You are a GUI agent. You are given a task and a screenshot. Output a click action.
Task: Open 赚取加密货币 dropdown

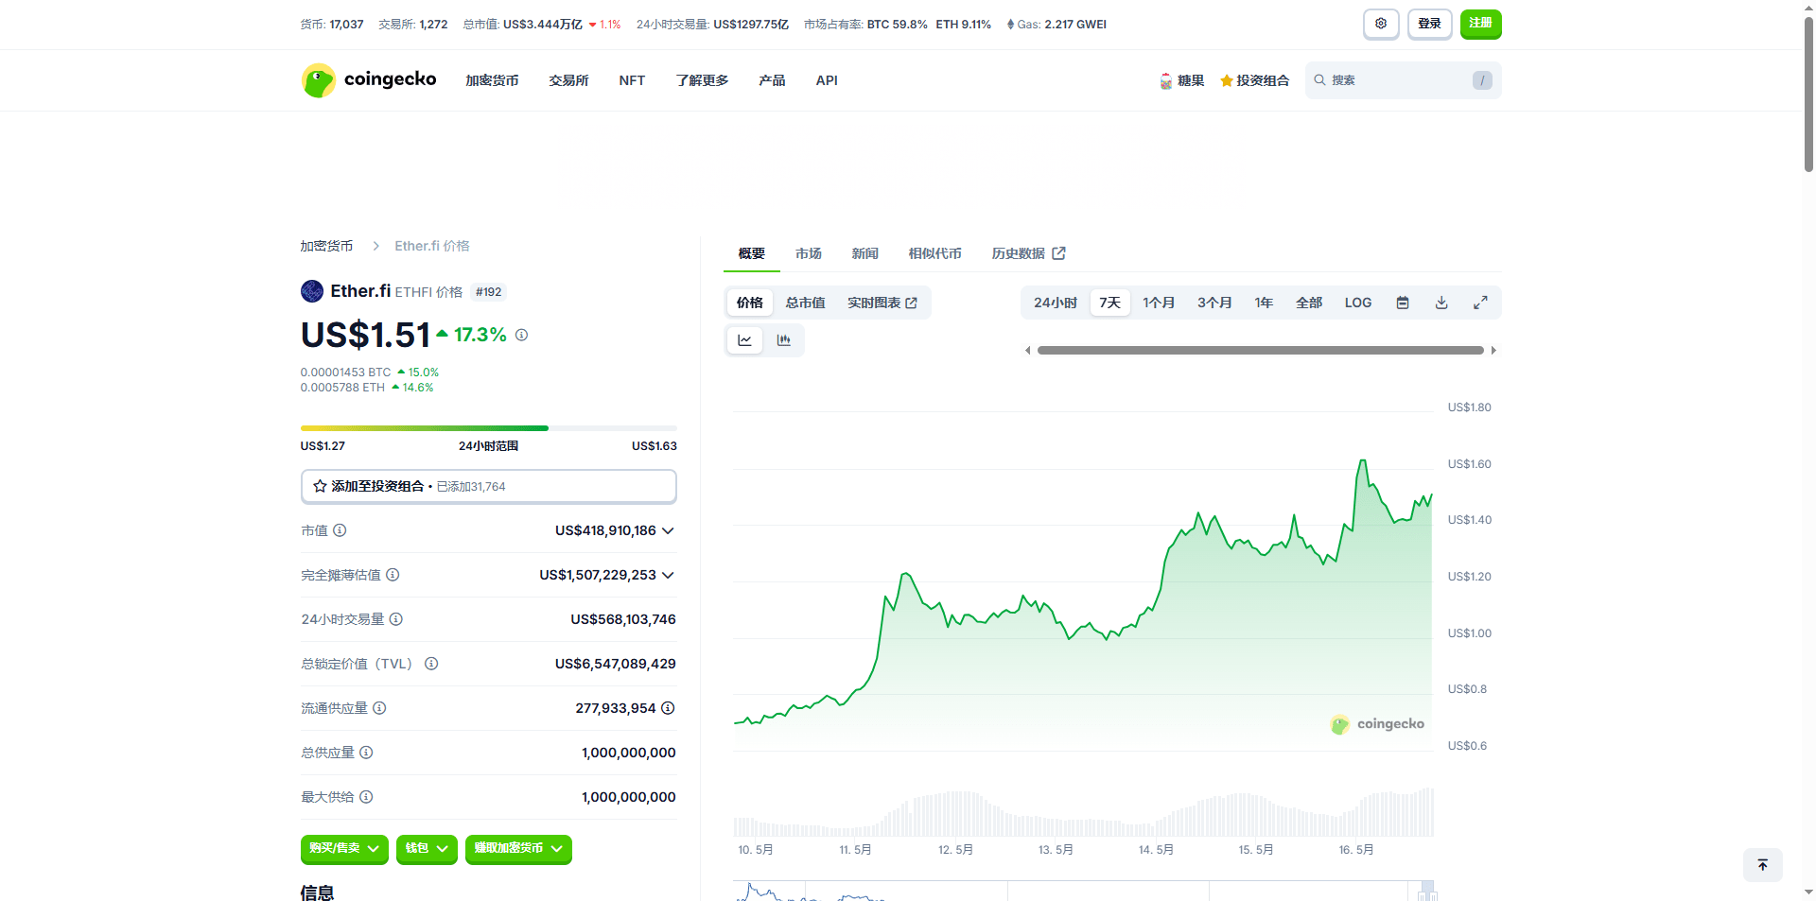pyautogui.click(x=518, y=849)
